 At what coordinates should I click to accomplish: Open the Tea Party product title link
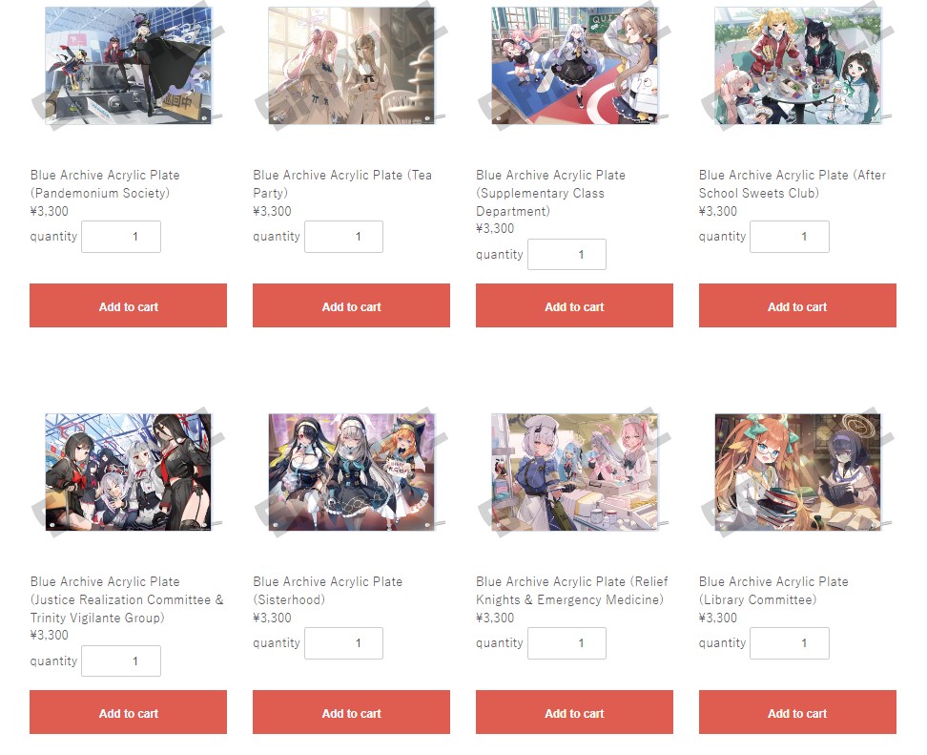coord(342,184)
